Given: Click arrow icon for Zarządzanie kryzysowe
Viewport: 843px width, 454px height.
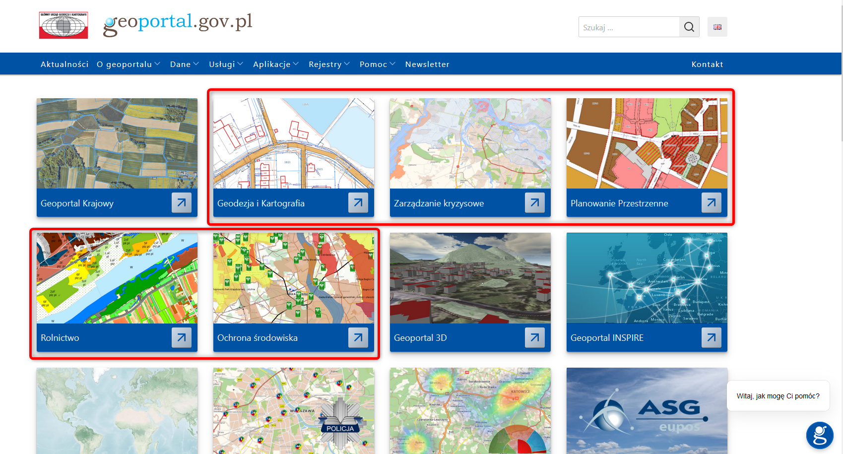Looking at the screenshot, I should click(x=534, y=202).
